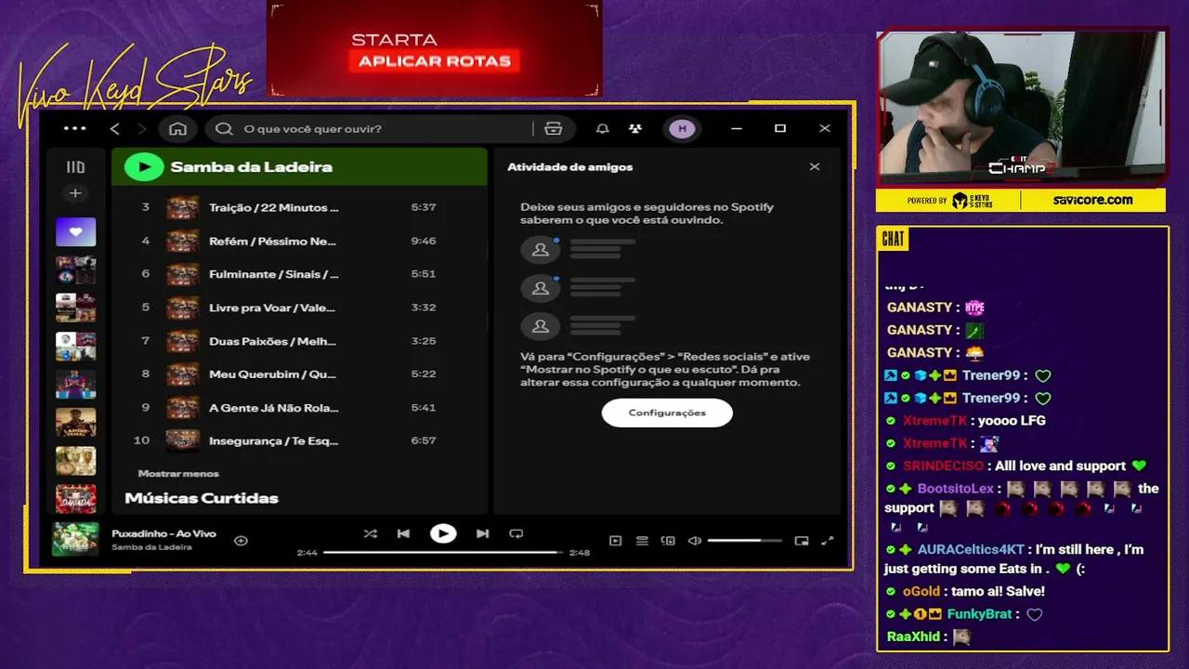Open the Spotify three-dot menu
This screenshot has height=669, width=1189.
coord(74,129)
